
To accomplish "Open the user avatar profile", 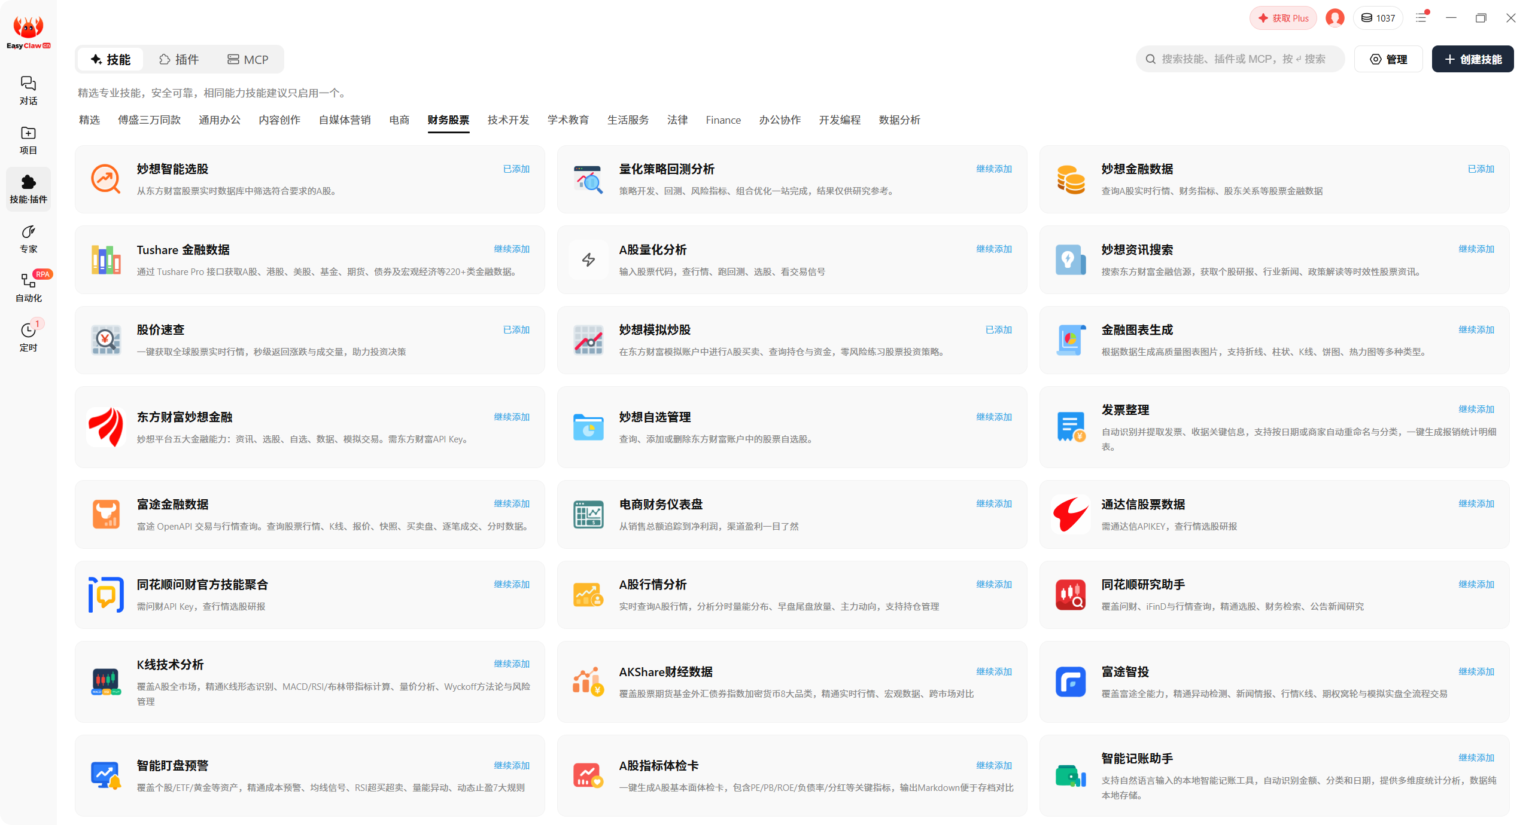I will point(1335,18).
